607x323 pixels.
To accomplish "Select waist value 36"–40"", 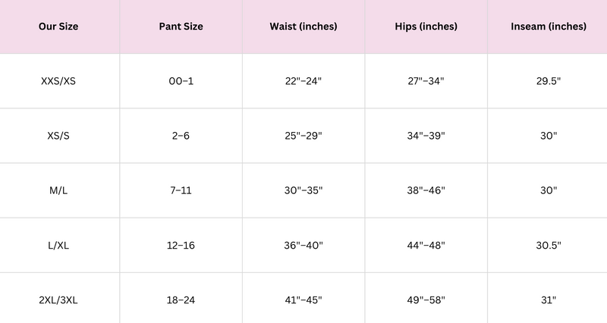I will (303, 245).
